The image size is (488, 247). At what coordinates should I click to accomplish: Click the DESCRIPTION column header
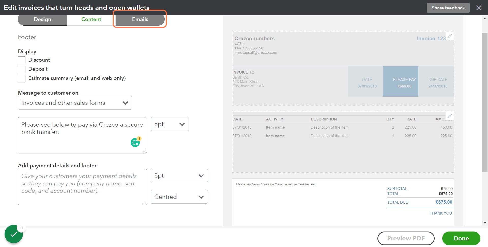(324, 119)
